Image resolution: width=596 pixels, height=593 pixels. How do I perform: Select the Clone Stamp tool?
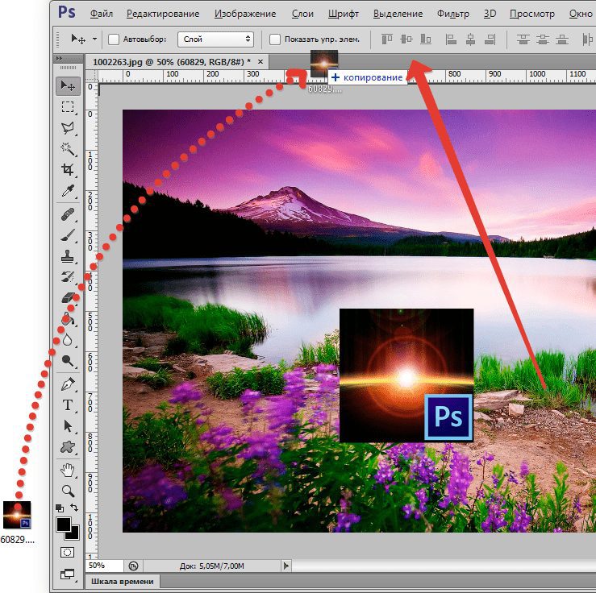68,257
